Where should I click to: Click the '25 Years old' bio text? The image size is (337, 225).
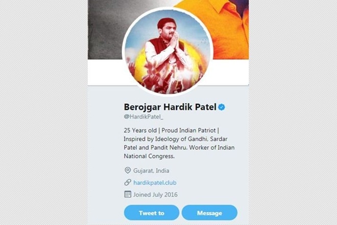click(x=140, y=130)
